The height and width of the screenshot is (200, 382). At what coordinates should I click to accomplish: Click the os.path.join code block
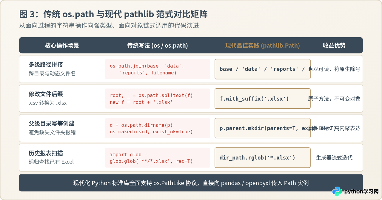[x=158, y=69]
